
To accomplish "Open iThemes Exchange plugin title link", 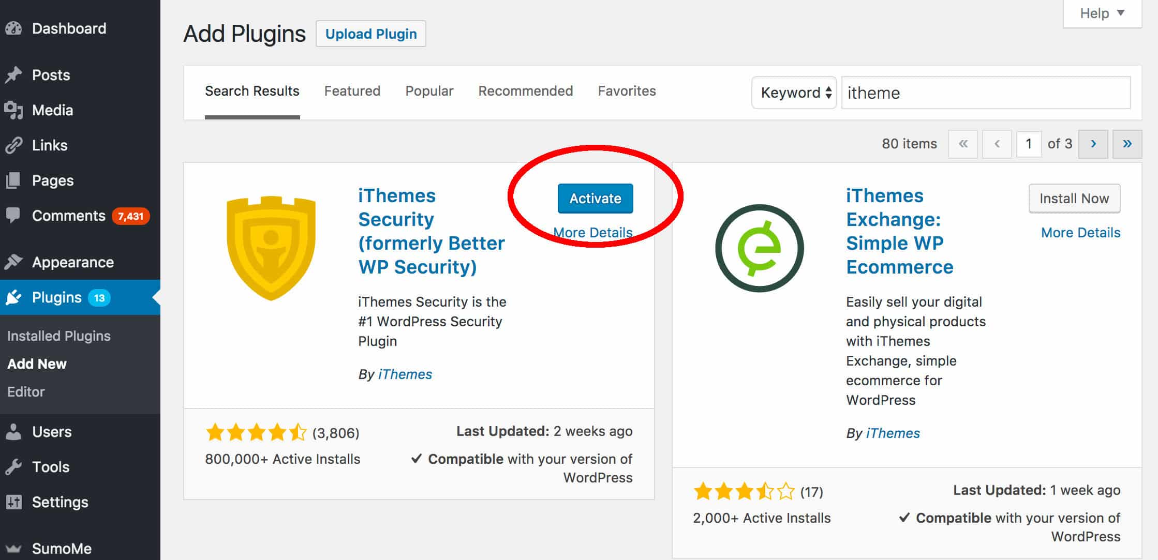I will point(900,231).
